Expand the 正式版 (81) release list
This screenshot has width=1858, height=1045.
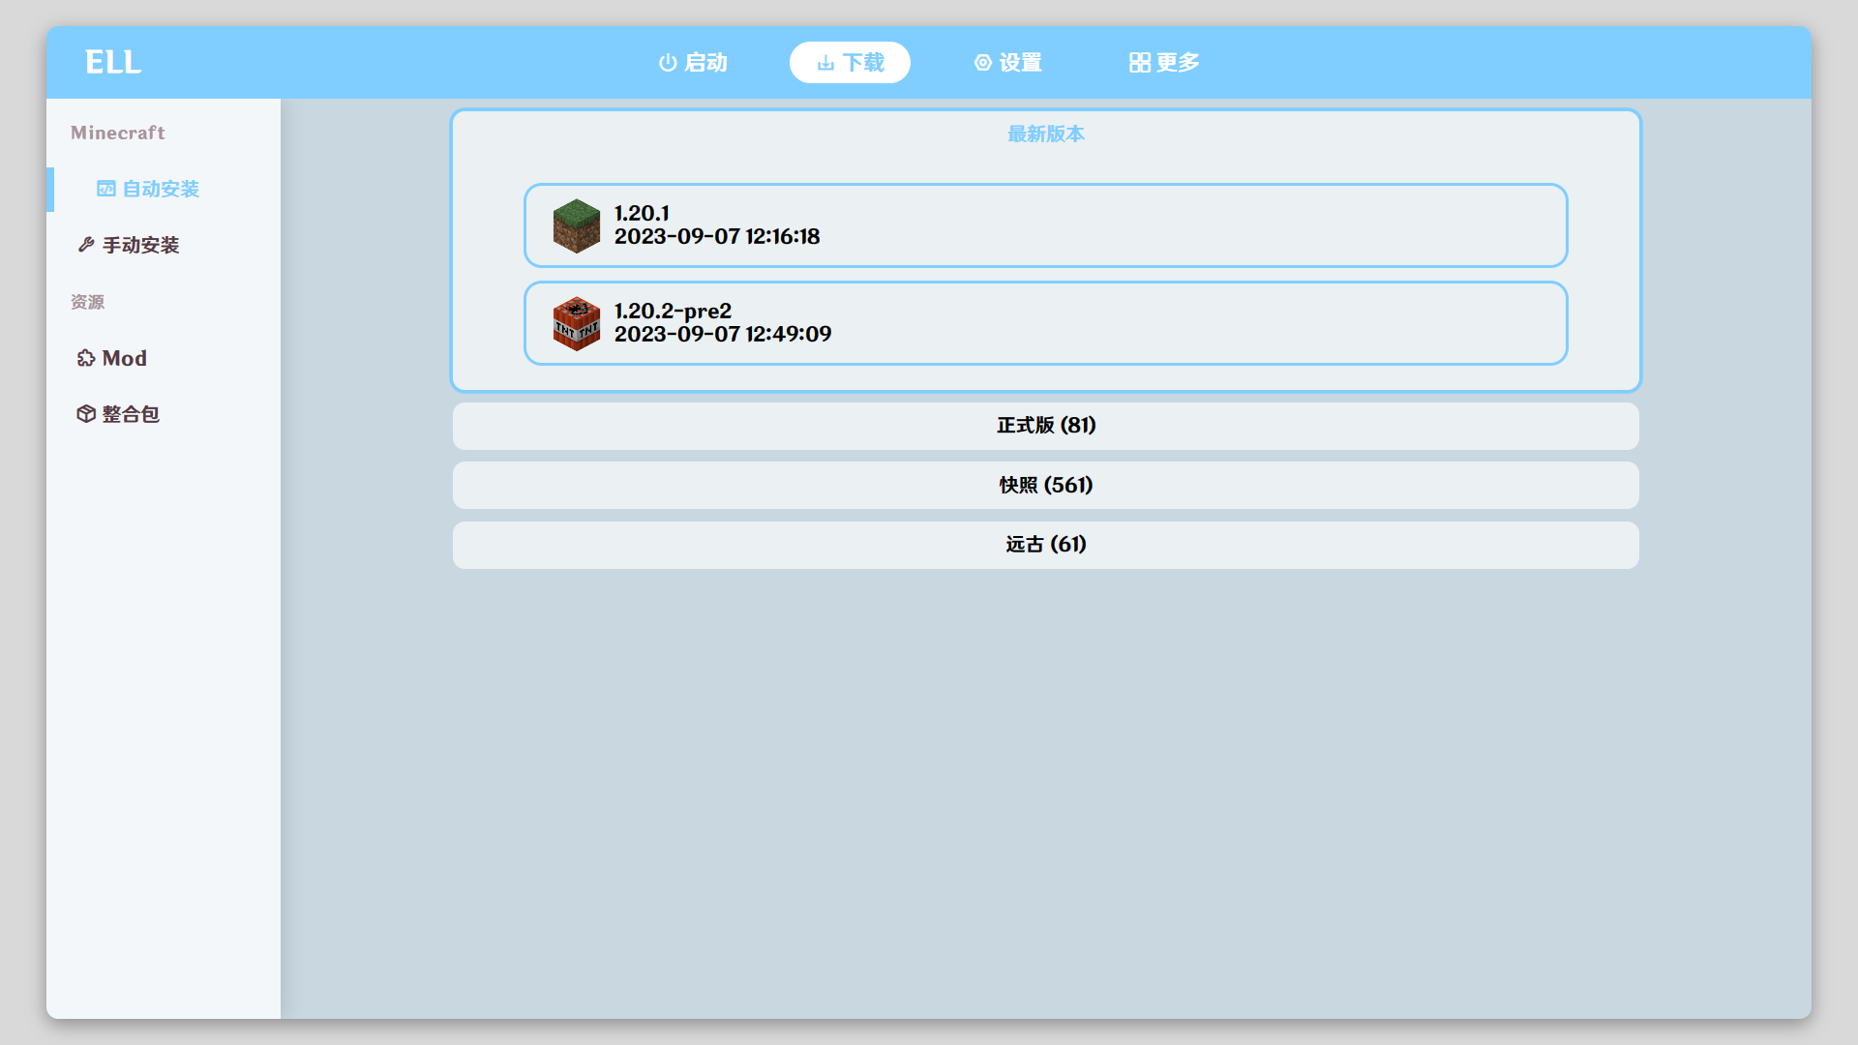(1045, 426)
